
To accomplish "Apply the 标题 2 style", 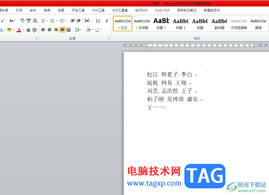I will (181, 24).
